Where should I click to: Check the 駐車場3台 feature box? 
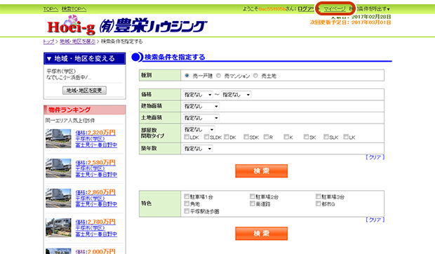tap(319, 196)
